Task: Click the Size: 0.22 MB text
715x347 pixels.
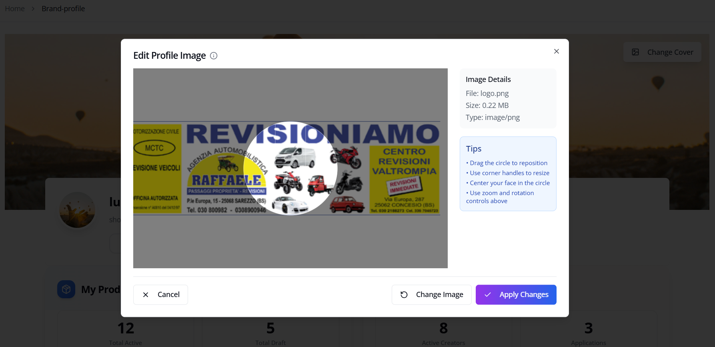Action: tap(487, 106)
